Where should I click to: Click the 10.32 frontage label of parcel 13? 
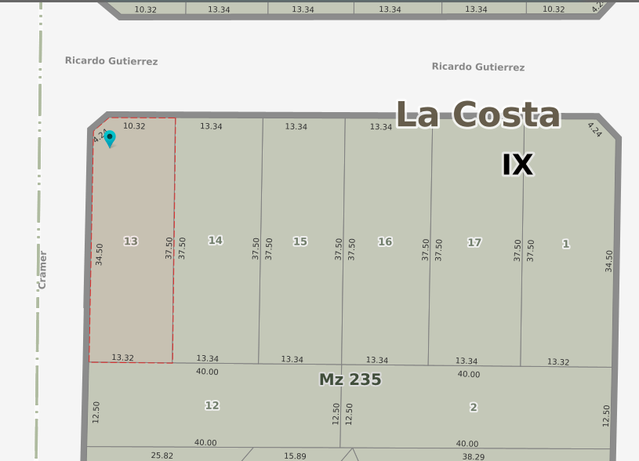click(135, 125)
